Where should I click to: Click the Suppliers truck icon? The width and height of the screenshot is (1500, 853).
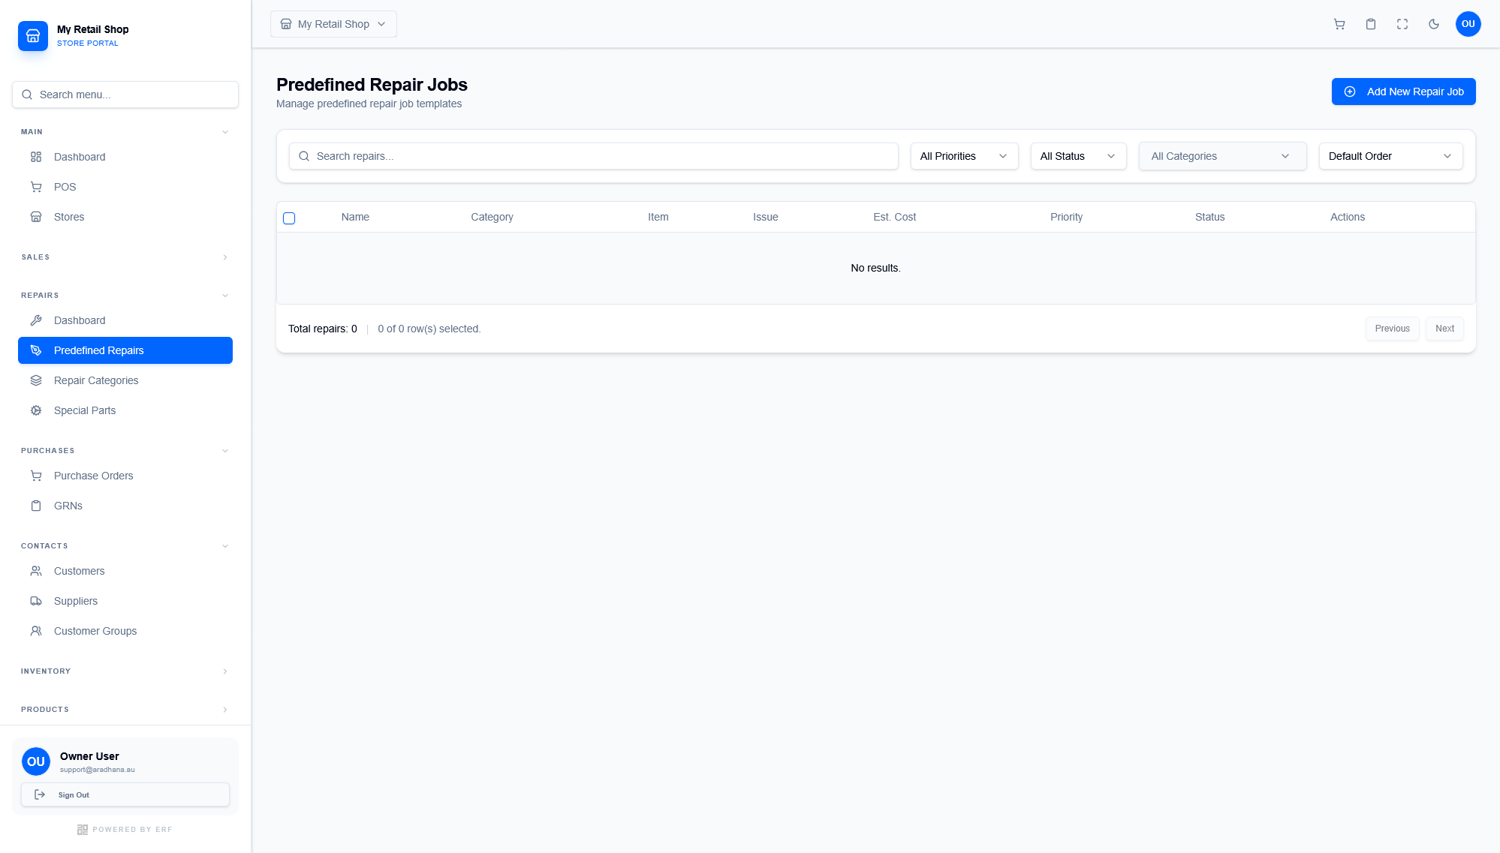pos(36,601)
